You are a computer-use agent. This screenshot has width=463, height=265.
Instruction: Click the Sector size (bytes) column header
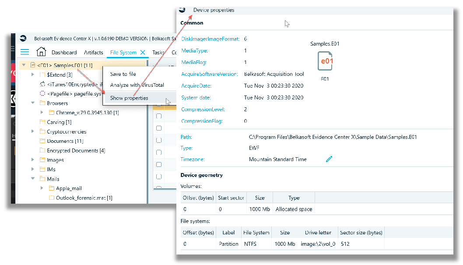[361, 233]
